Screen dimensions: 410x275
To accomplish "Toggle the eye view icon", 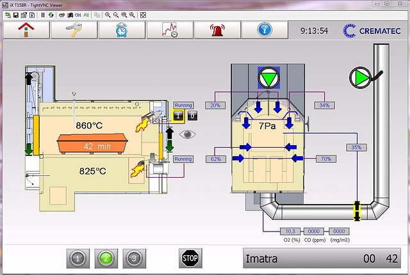I will click(x=188, y=134).
